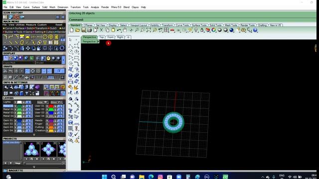Open the CPlanes toolbar tab
The width and height of the screenshot is (319, 179).
pyautogui.click(x=88, y=25)
